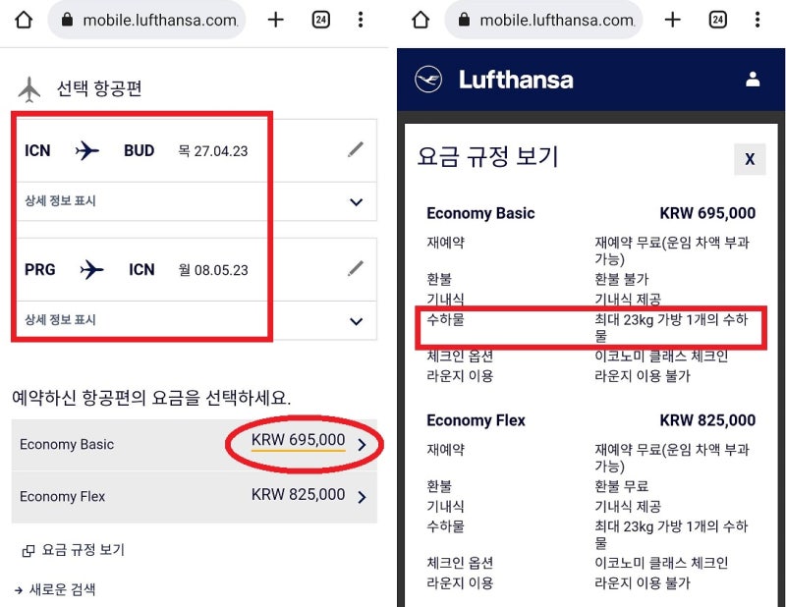Image resolution: width=786 pixels, height=607 pixels.
Task: Edit the PRG to ICN flight with pencil
Action: pos(356,269)
